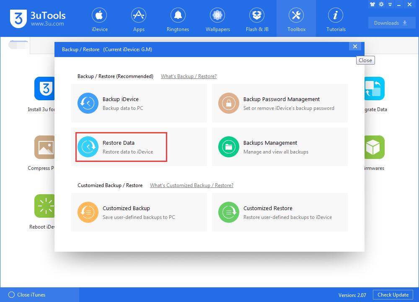Open the Ringtones section
The image size is (419, 302).
tap(178, 19)
